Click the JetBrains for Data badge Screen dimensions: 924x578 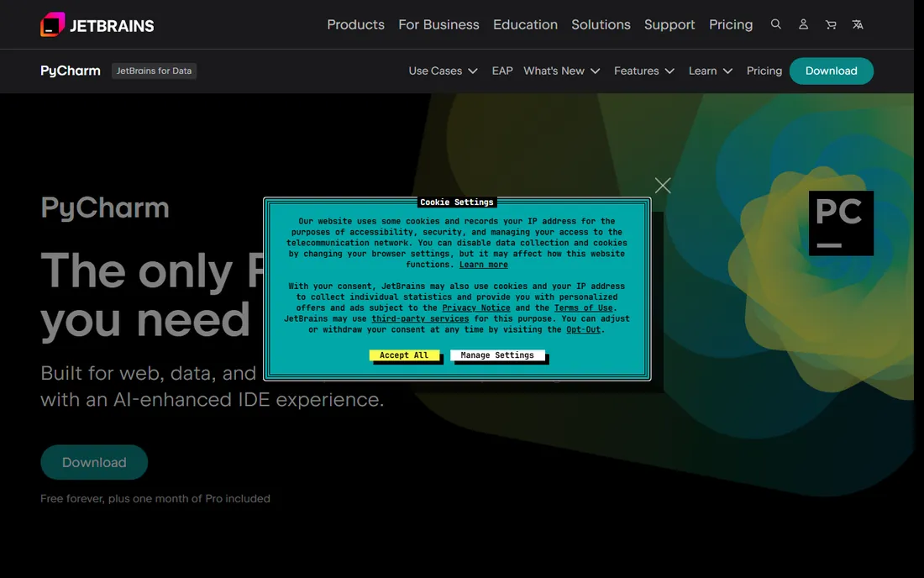154,71
